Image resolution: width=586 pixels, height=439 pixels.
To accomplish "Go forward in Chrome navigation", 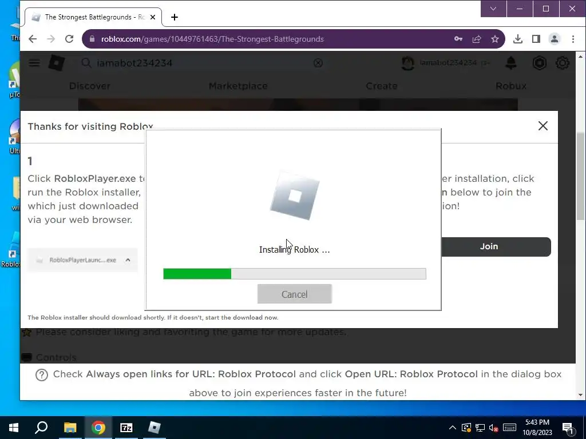I will click(x=51, y=39).
